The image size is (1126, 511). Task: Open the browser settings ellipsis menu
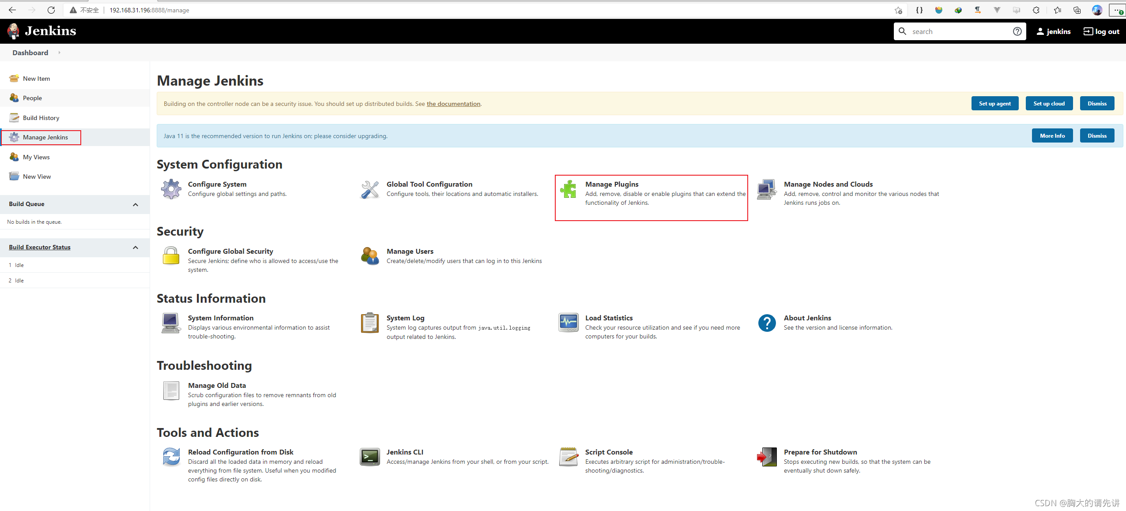pos(1117,10)
